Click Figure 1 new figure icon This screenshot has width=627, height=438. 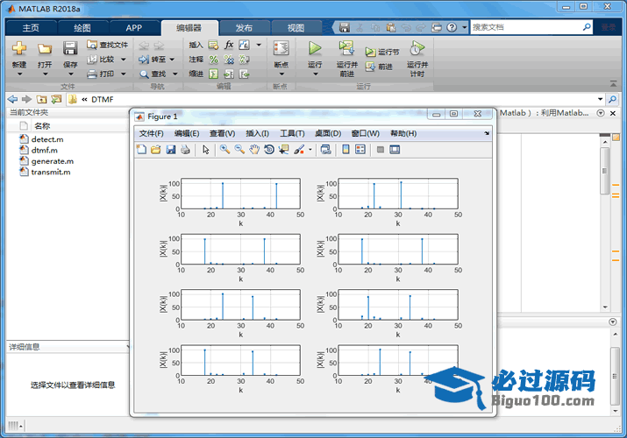pos(141,150)
